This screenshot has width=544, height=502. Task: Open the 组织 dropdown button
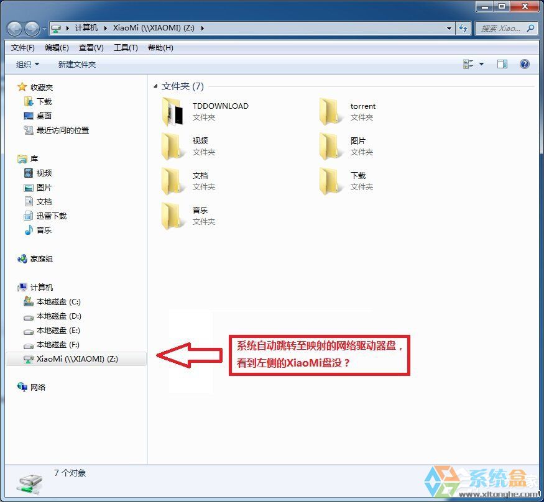27,64
